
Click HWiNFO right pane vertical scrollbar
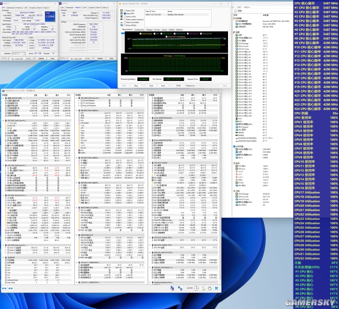click(x=220, y=188)
